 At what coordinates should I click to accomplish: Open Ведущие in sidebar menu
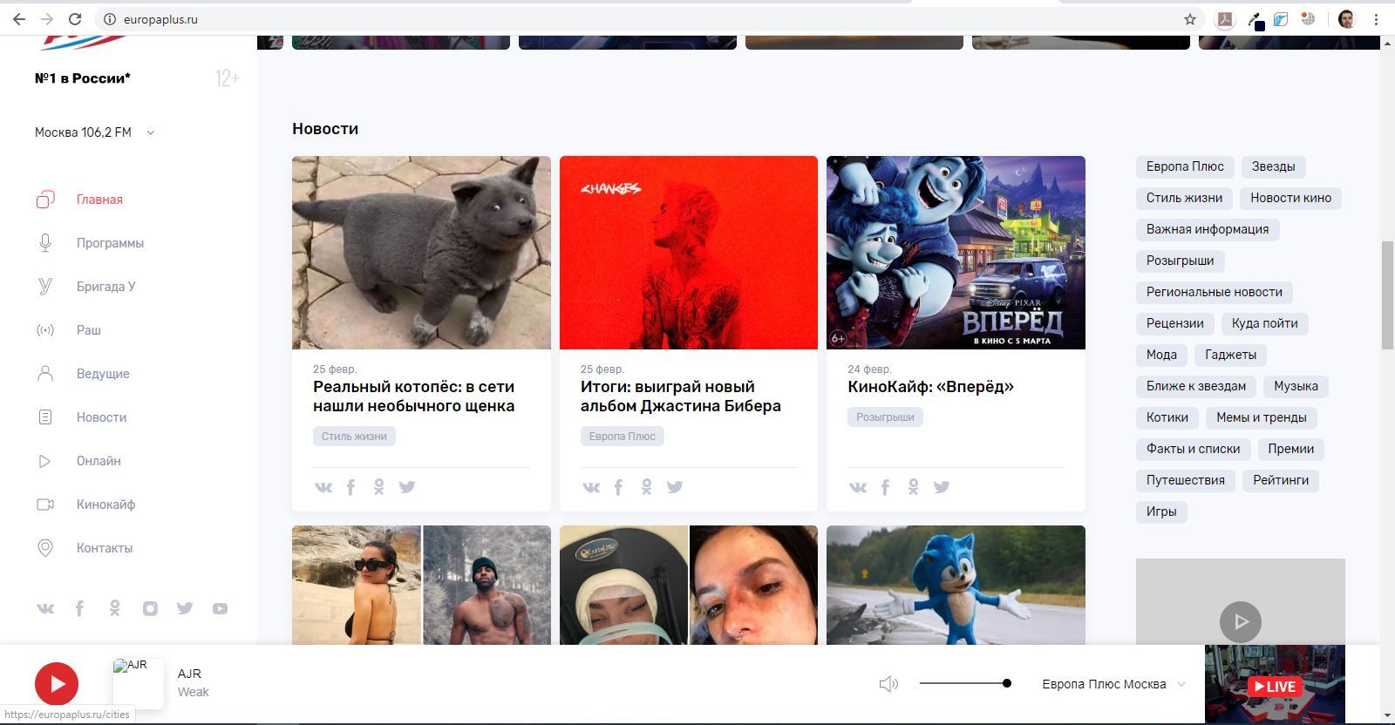point(84,374)
